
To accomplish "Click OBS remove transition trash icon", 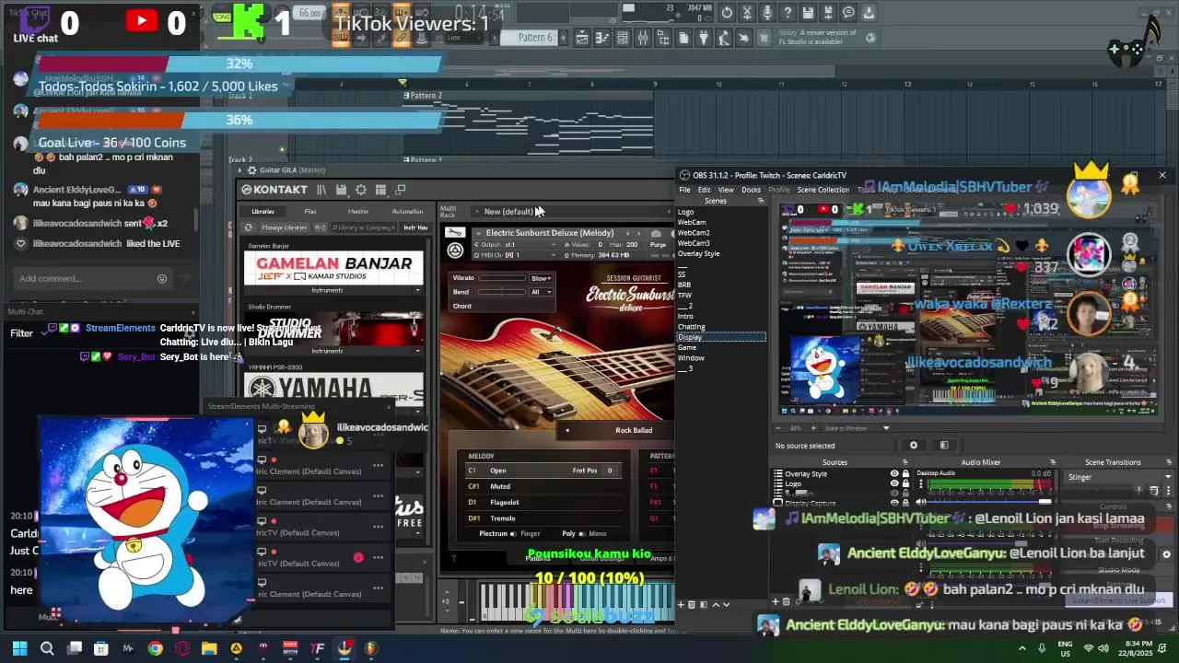I will (x=1154, y=491).
